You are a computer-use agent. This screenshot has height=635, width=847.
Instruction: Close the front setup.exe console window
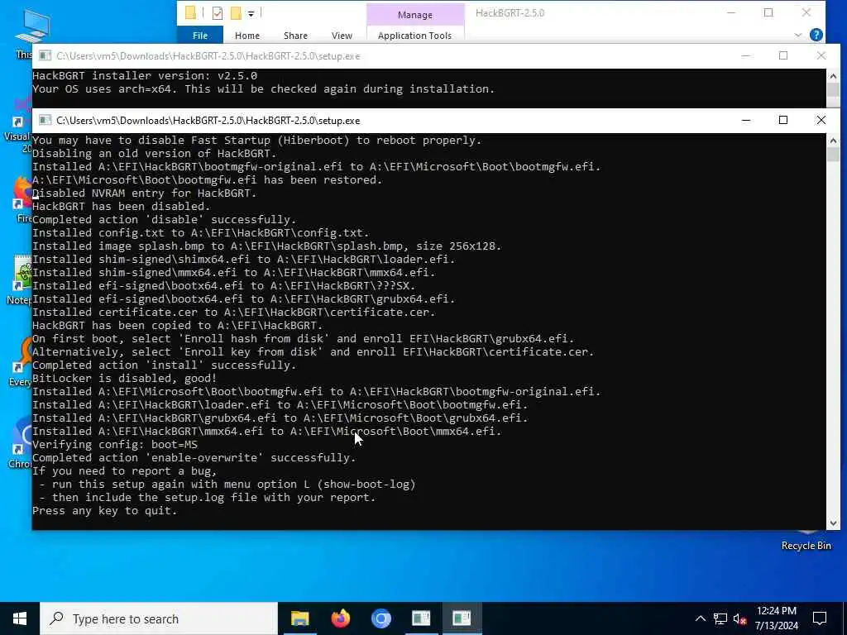821,120
